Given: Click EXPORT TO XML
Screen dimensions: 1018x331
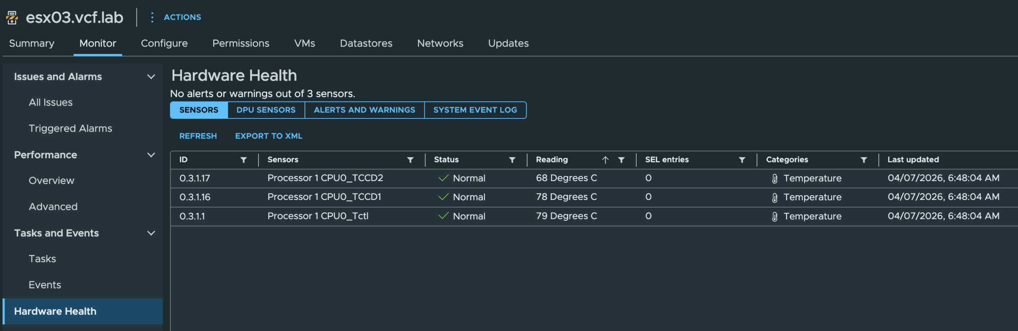Looking at the screenshot, I should point(269,136).
